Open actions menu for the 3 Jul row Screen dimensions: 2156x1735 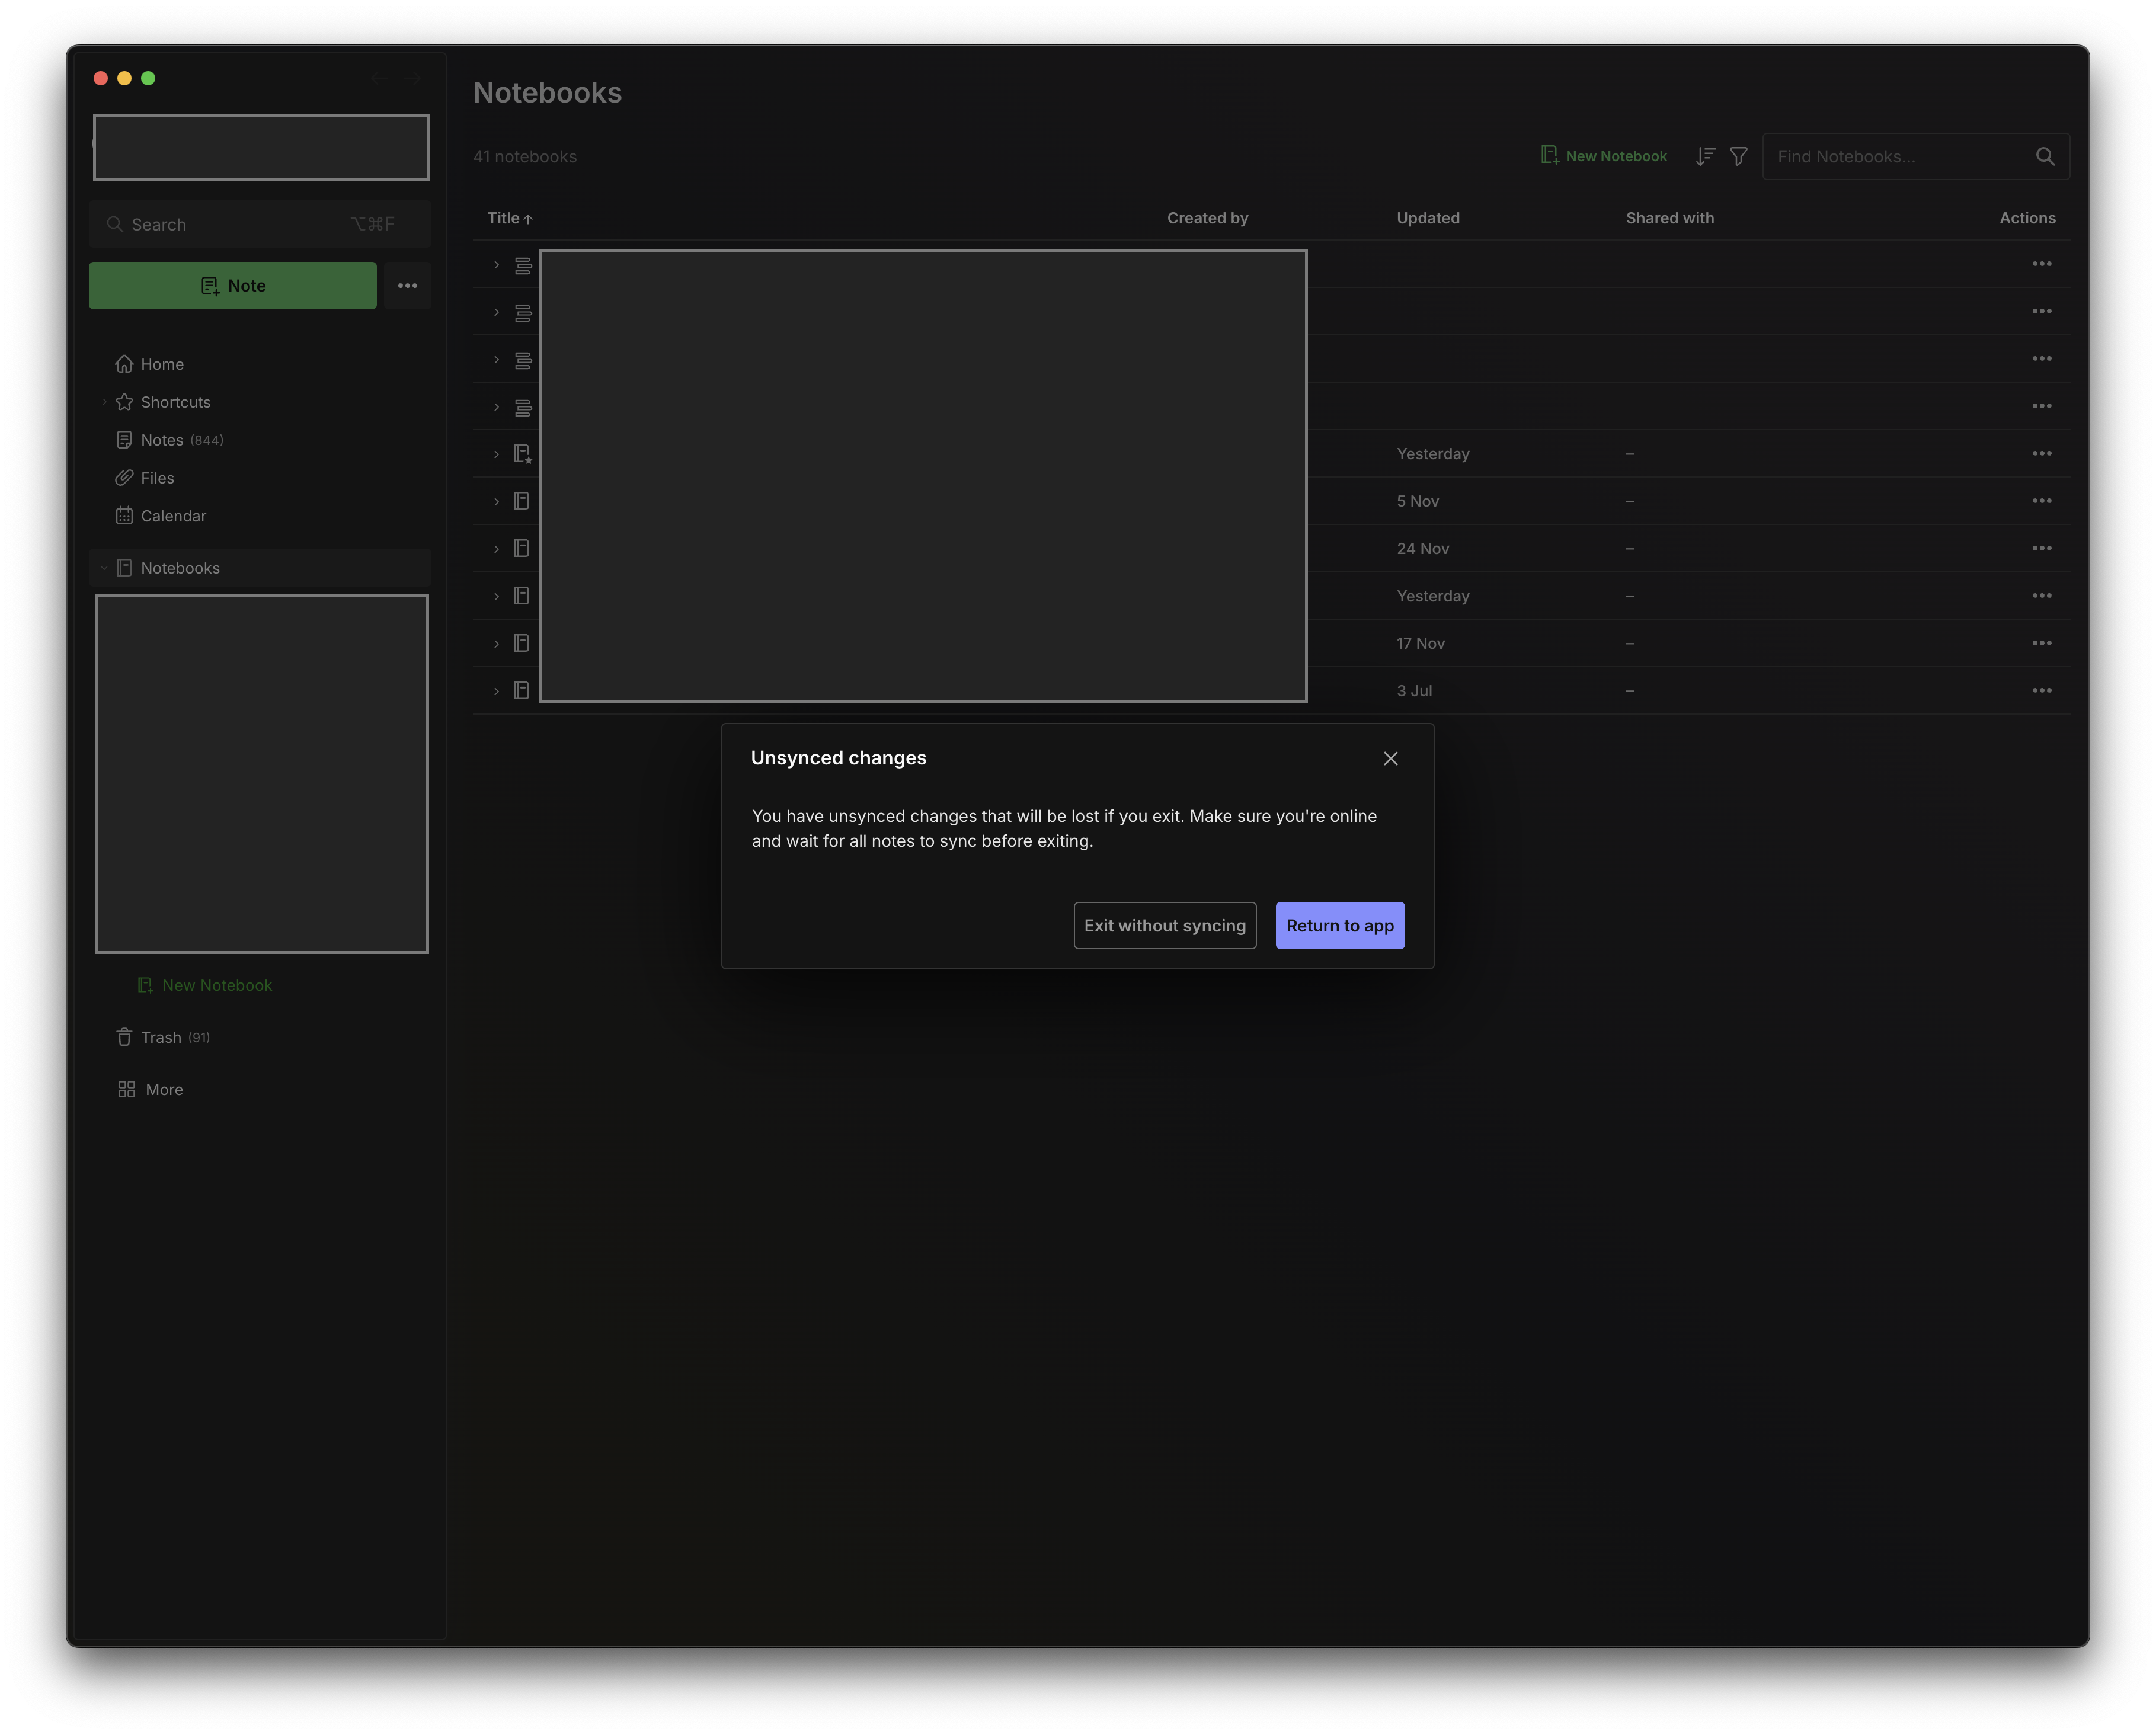coord(2041,691)
